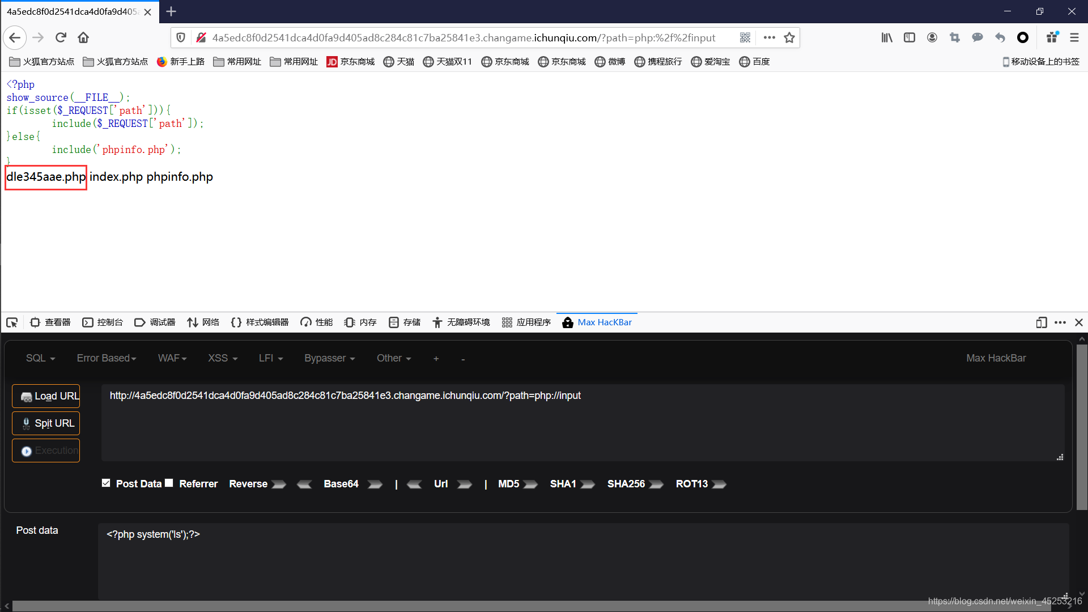
Task: Toggle the Post Data checkbox
Action: [x=106, y=483]
